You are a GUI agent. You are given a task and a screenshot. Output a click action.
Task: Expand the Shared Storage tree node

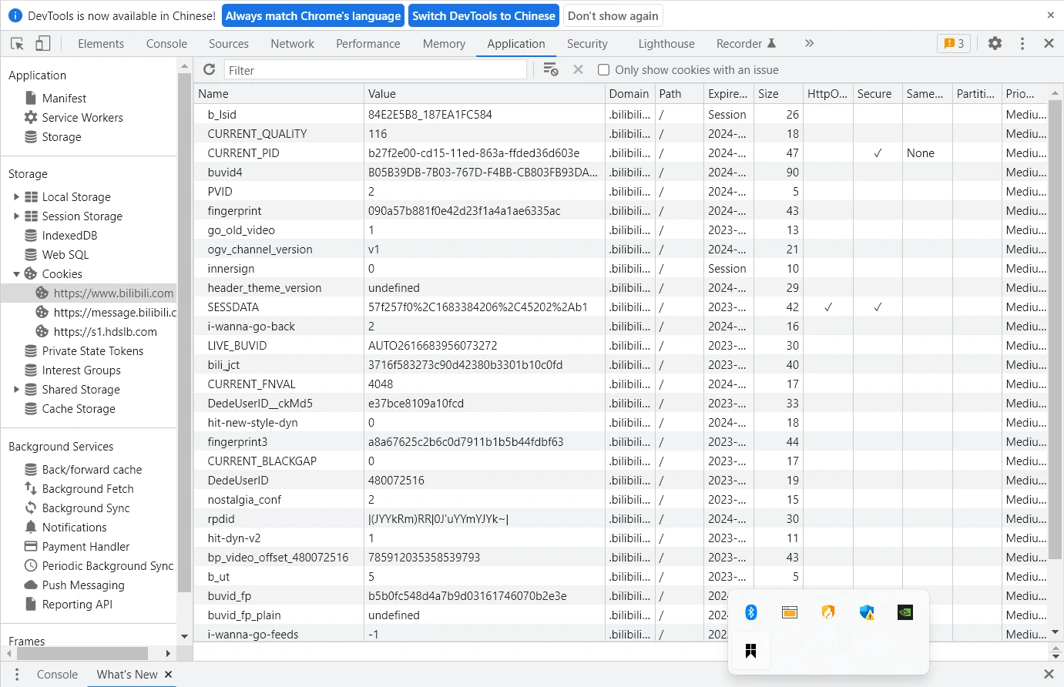(x=16, y=390)
